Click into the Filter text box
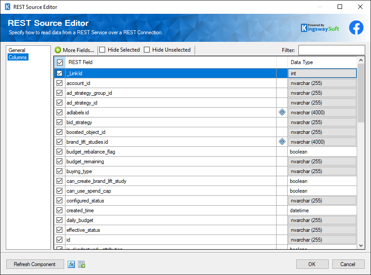 tap(331, 50)
